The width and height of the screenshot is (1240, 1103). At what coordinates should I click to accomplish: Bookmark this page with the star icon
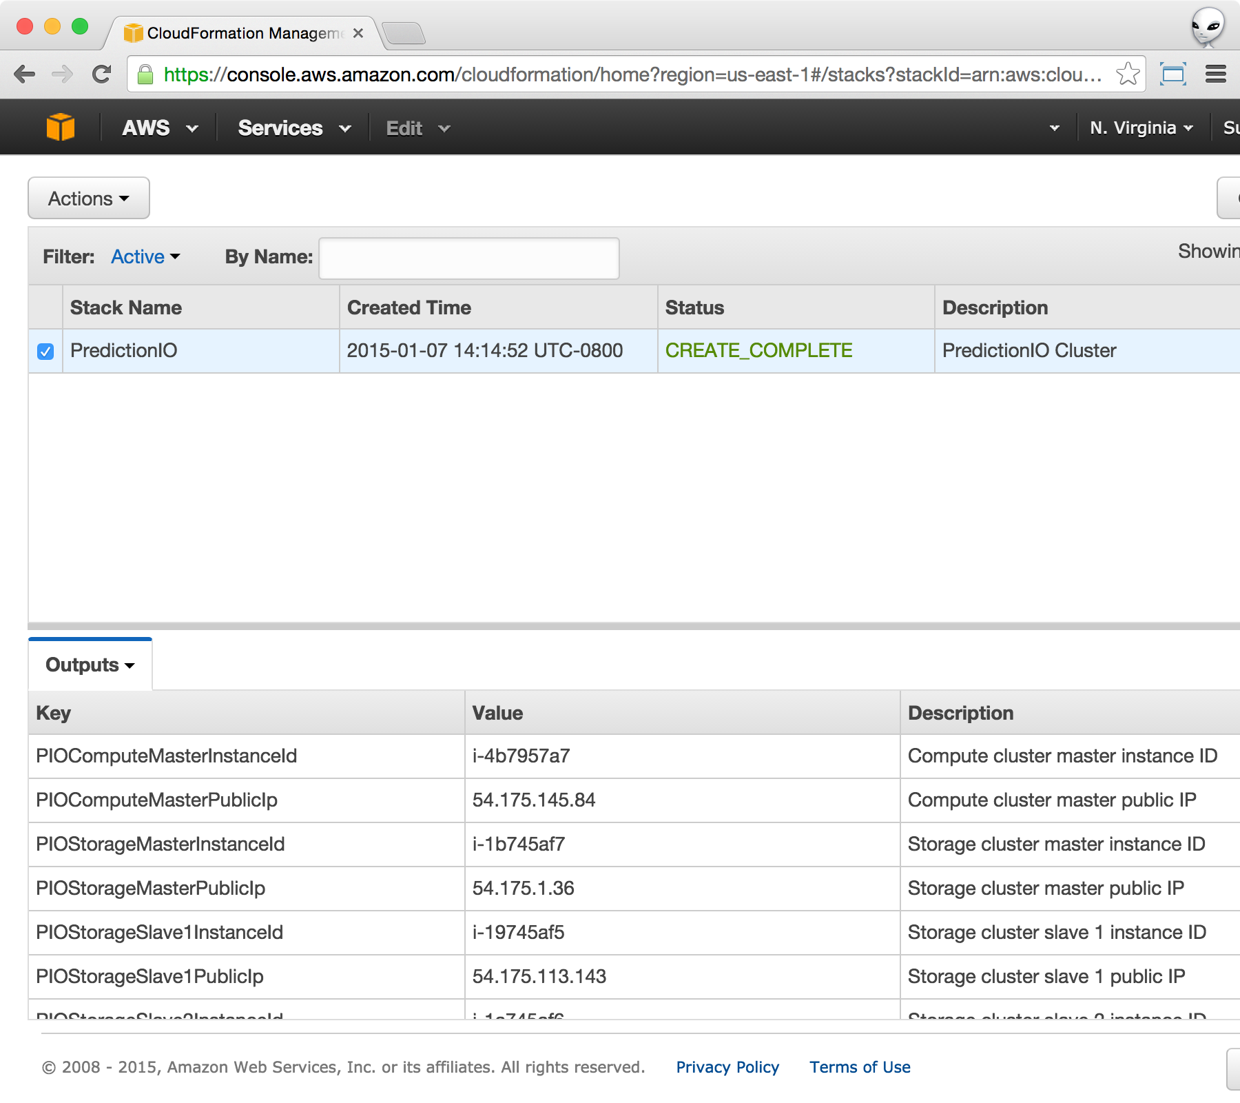click(1128, 74)
